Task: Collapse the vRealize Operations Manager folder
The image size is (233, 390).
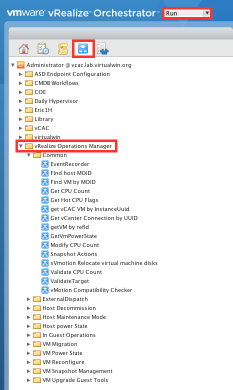Action: (21, 146)
